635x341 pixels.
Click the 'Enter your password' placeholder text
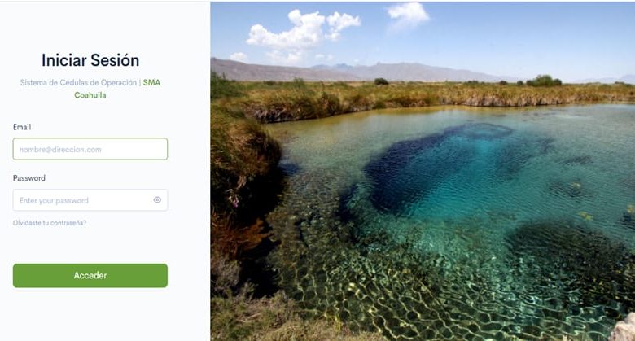[x=55, y=201]
